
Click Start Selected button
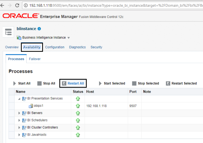coord(112,84)
